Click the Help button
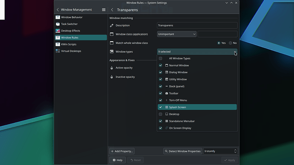Image resolution: width=294 pixels, height=165 pixels. [118, 160]
